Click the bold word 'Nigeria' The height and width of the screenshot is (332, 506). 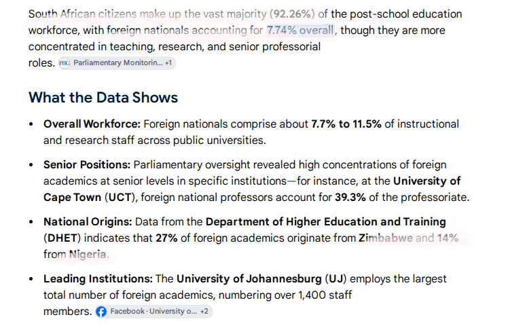tap(88, 255)
